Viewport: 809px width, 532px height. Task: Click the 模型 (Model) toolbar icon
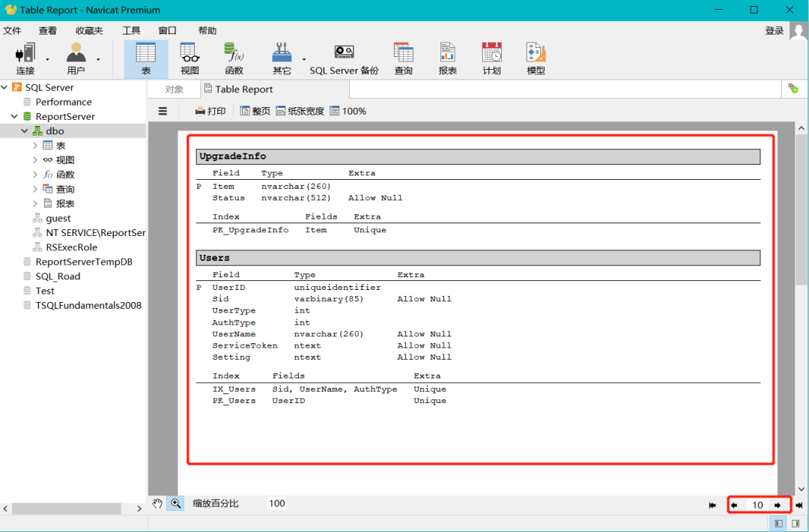click(536, 58)
